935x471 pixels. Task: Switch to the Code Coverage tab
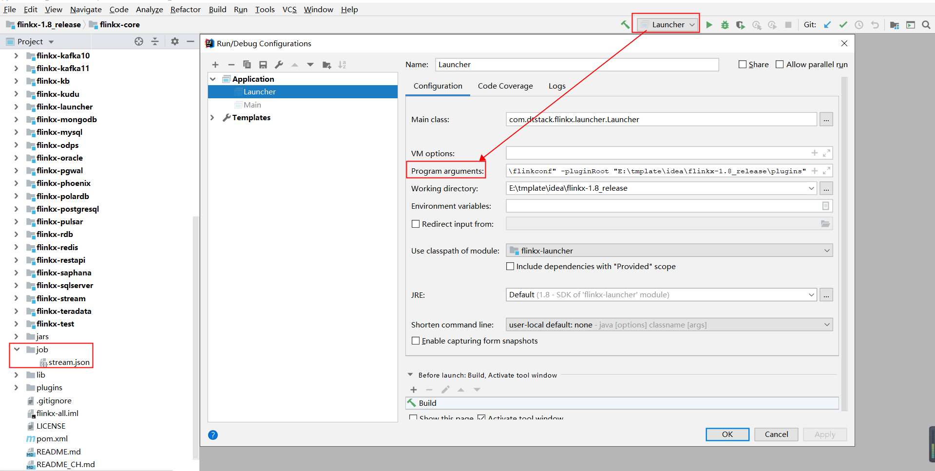tap(505, 86)
